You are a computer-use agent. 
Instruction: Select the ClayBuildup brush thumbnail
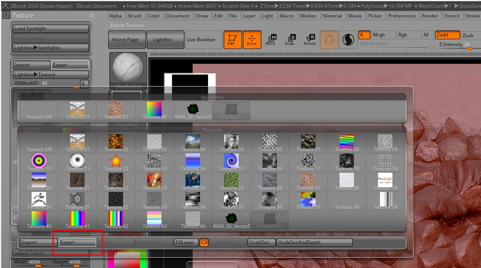pos(129,71)
